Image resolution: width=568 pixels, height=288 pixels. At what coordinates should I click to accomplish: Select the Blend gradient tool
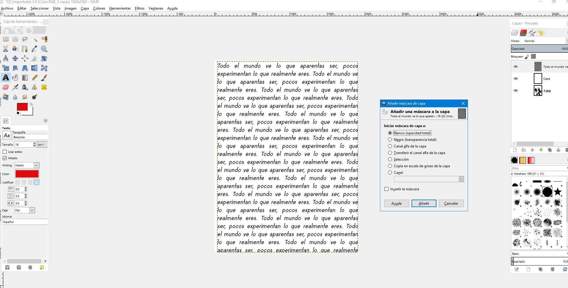[x=25, y=78]
